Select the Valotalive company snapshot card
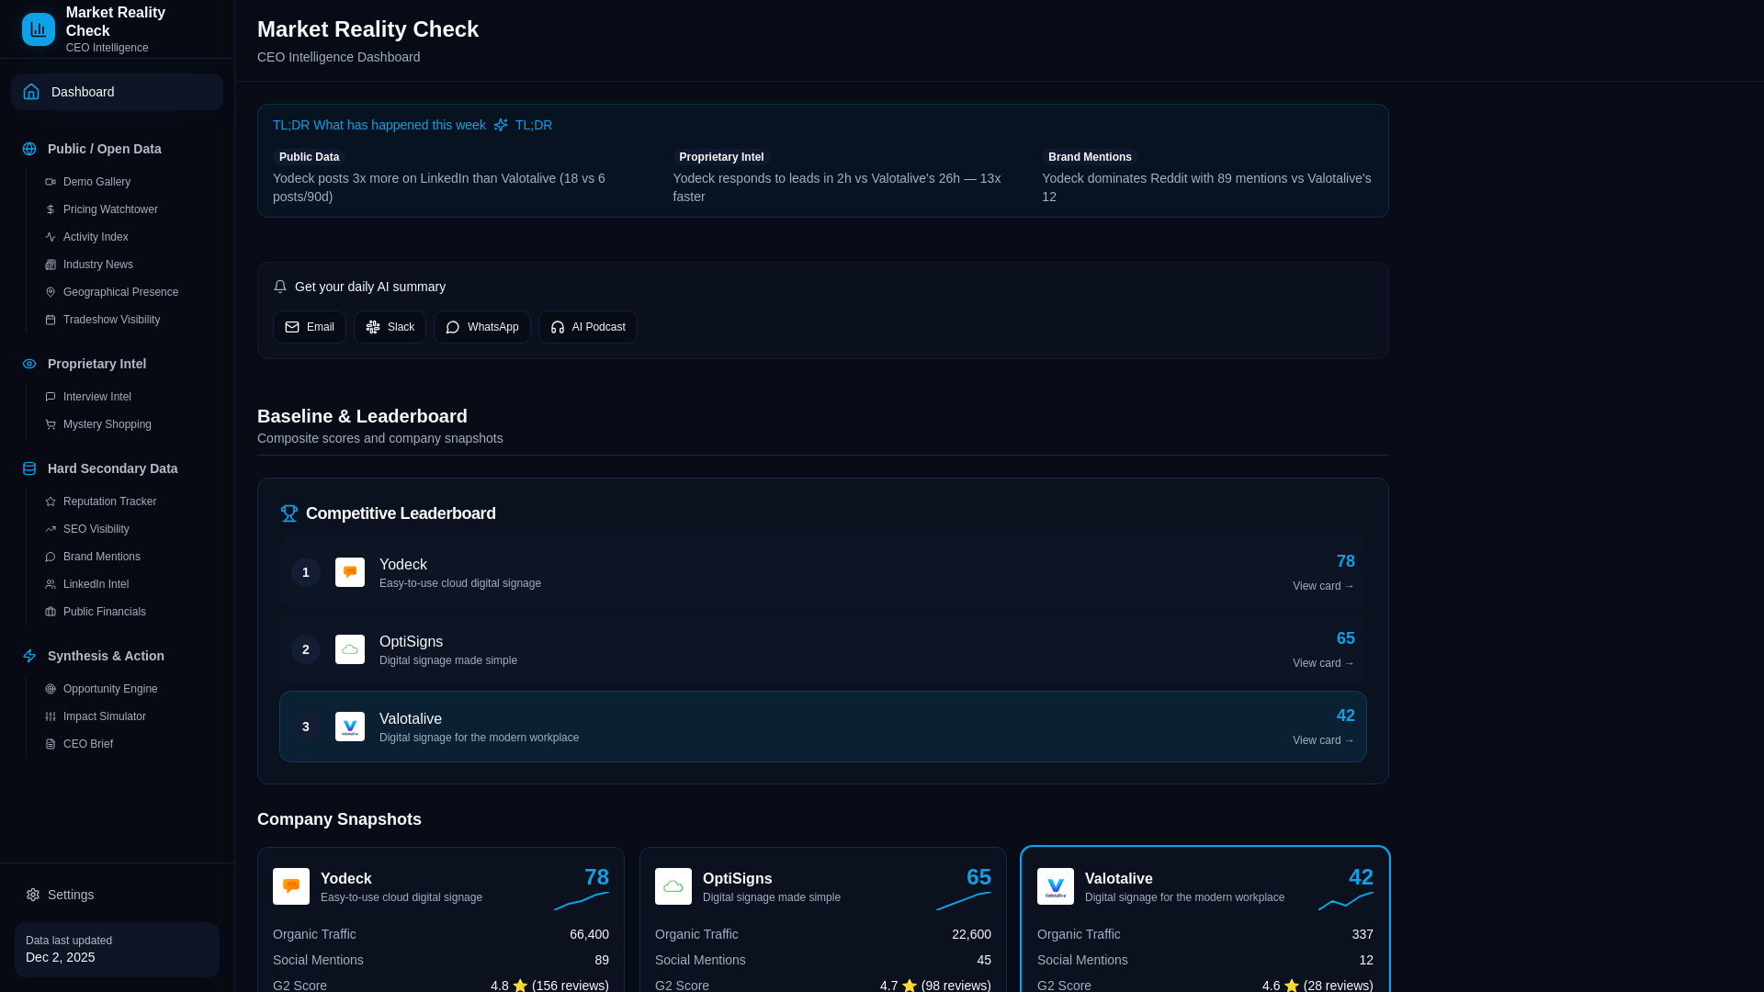Image resolution: width=1764 pixels, height=992 pixels. pos(1205,919)
